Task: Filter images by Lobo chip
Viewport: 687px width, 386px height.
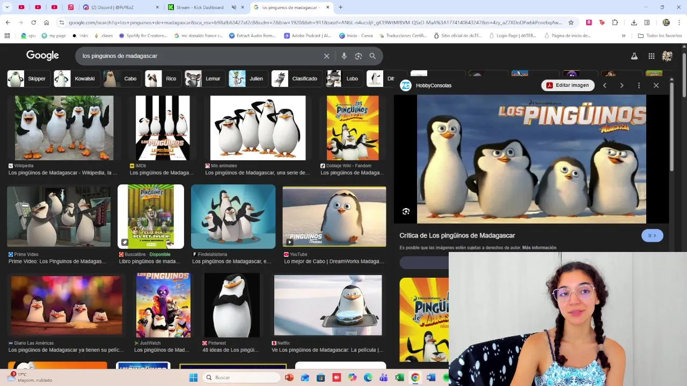Action: click(345, 78)
